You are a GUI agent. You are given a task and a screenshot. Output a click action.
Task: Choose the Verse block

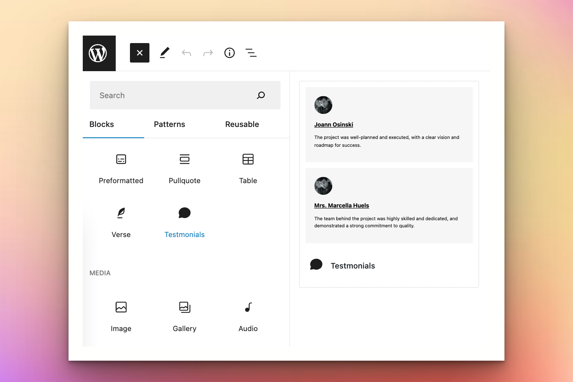(x=121, y=222)
